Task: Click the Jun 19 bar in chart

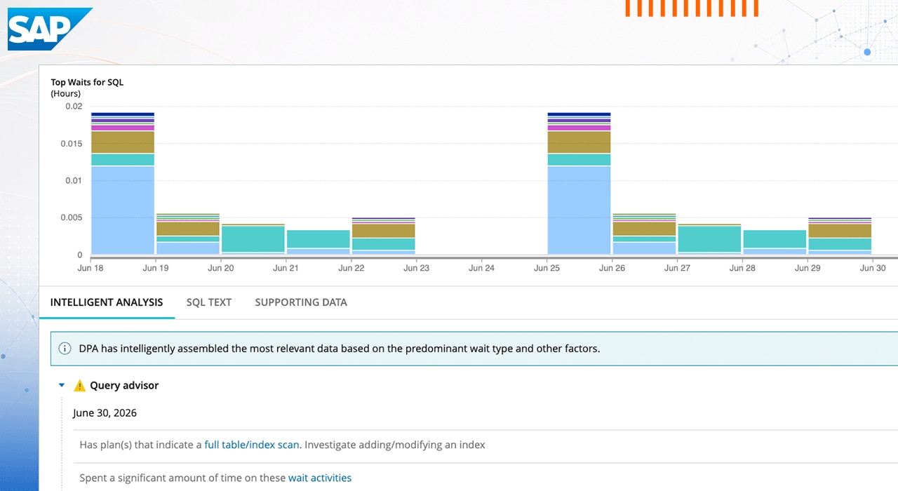Action: point(188,234)
